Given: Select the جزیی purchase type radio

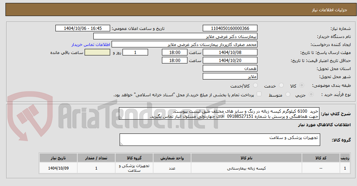Looking at the screenshot, I should 311,94.
